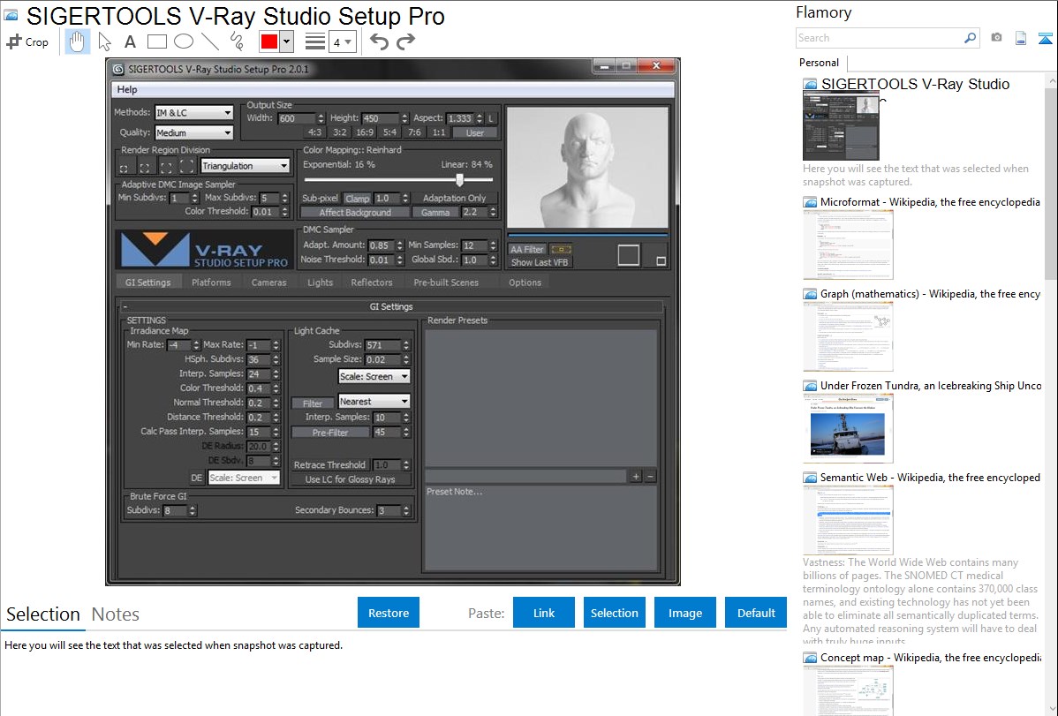The width and height of the screenshot is (1058, 716).
Task: Click the Color Mapping Exponential/Linear slider
Action: click(x=398, y=180)
